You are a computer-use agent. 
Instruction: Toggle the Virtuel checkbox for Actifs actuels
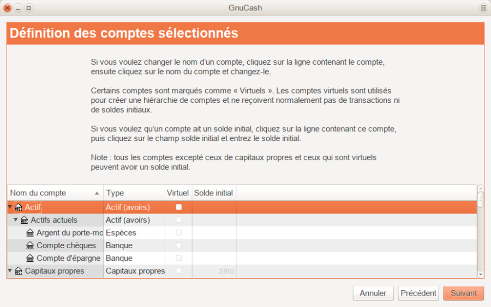(178, 220)
